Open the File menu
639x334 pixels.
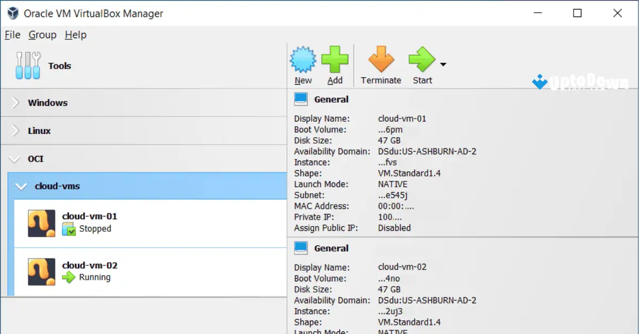point(12,35)
